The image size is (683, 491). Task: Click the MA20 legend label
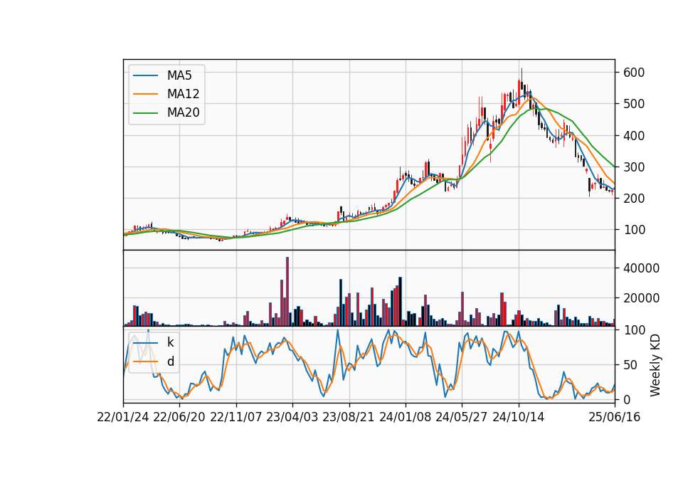click(183, 112)
